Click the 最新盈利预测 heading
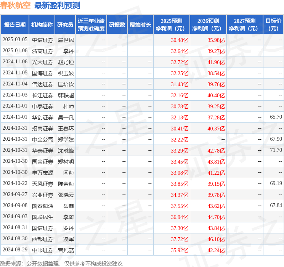This screenshot has width=284, height=267. (x=57, y=5)
